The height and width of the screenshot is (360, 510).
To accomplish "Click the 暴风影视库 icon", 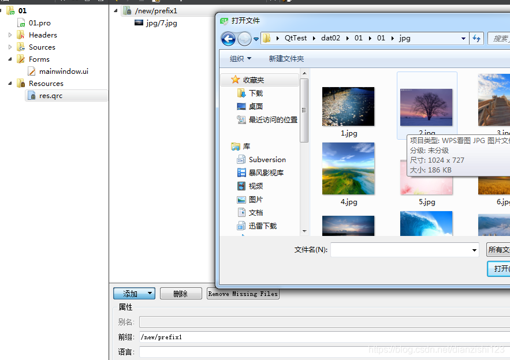I will click(241, 173).
